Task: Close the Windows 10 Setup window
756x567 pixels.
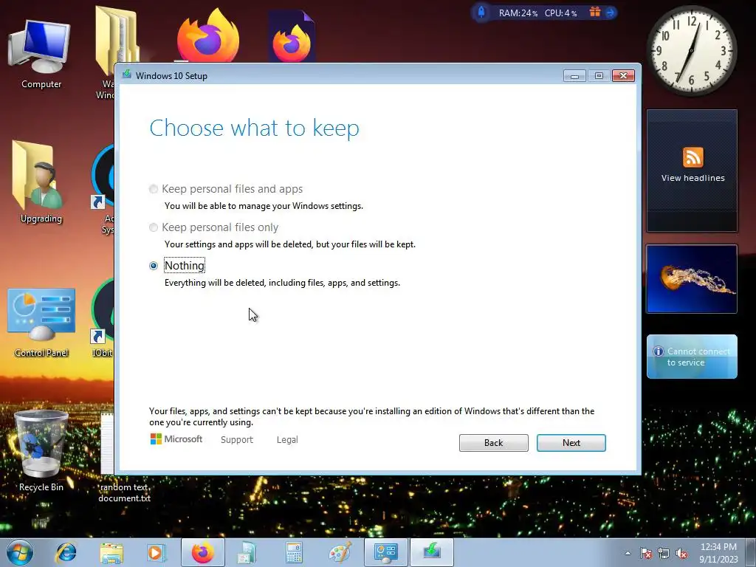Action: point(623,76)
